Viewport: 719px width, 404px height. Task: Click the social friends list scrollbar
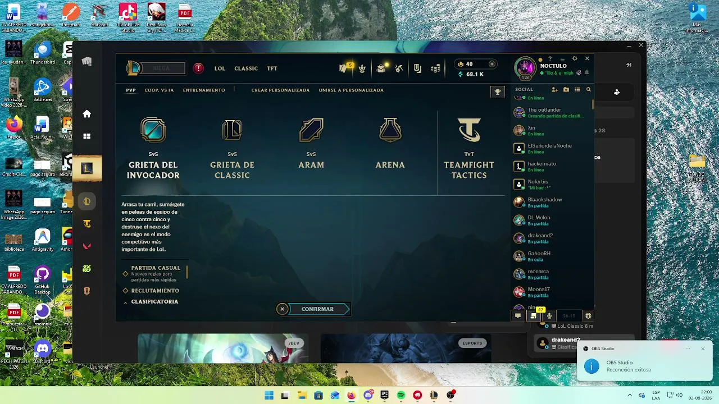(x=593, y=104)
